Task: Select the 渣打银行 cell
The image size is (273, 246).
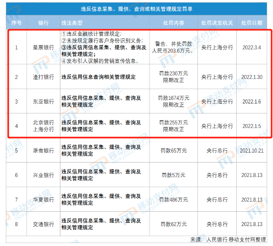Action: [x=43, y=77]
